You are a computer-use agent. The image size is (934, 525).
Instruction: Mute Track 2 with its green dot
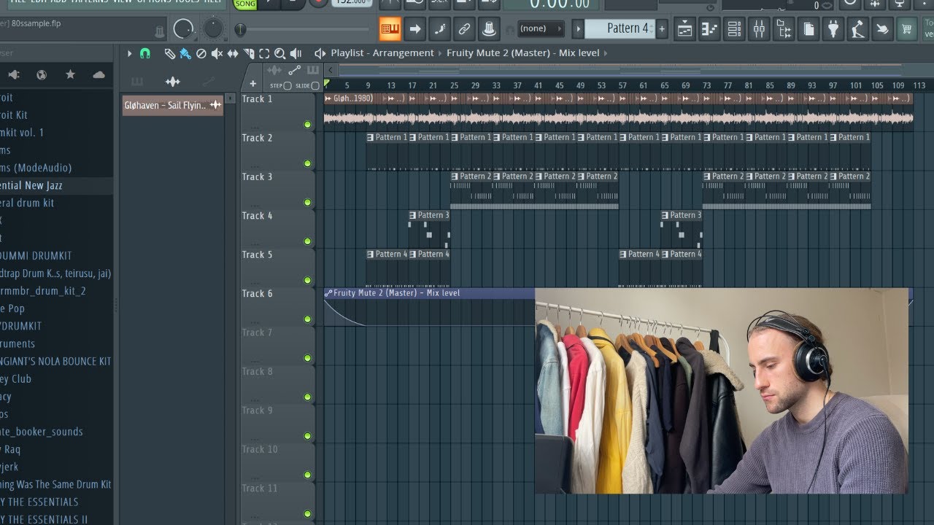tap(307, 163)
